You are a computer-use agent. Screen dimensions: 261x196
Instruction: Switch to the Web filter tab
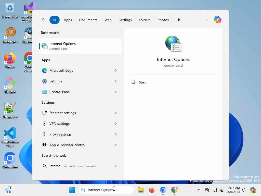(x=108, y=20)
